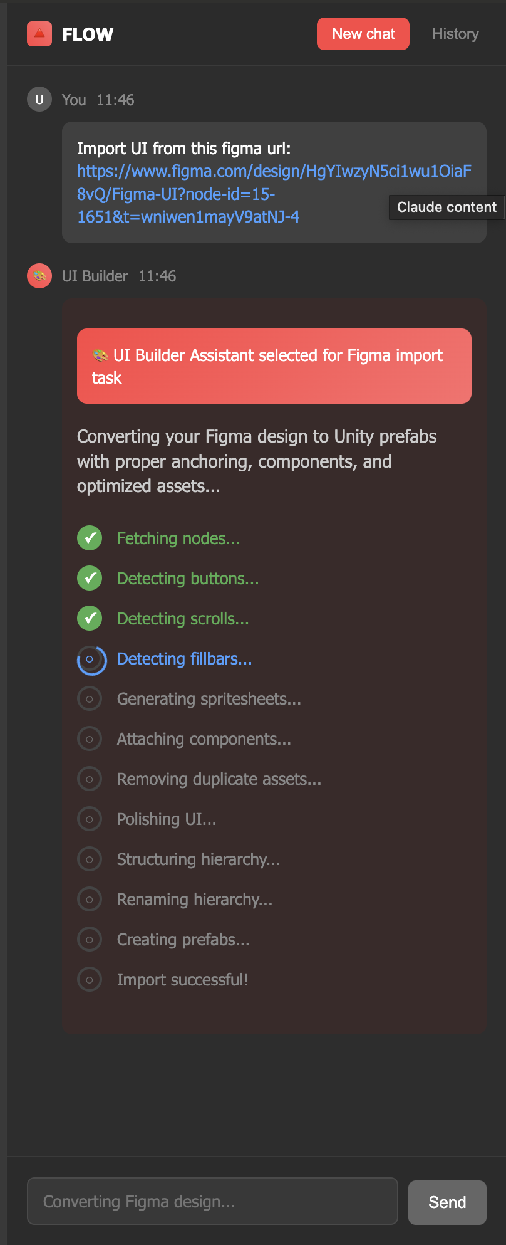Focus the Converting Figma design message field
The image size is (506, 1245).
coord(213,1201)
